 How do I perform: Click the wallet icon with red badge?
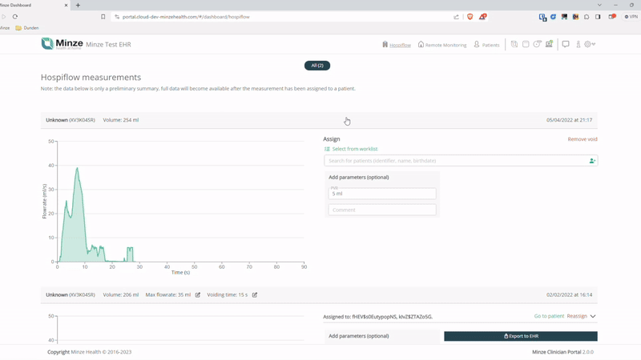[612, 17]
